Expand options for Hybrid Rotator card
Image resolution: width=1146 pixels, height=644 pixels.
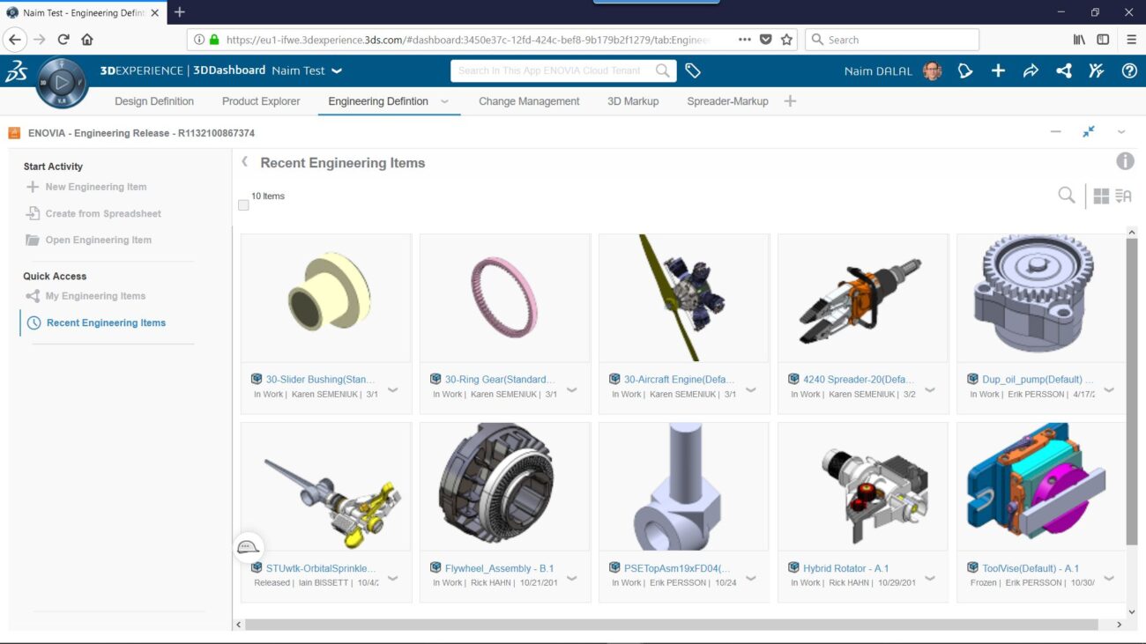coord(930,578)
